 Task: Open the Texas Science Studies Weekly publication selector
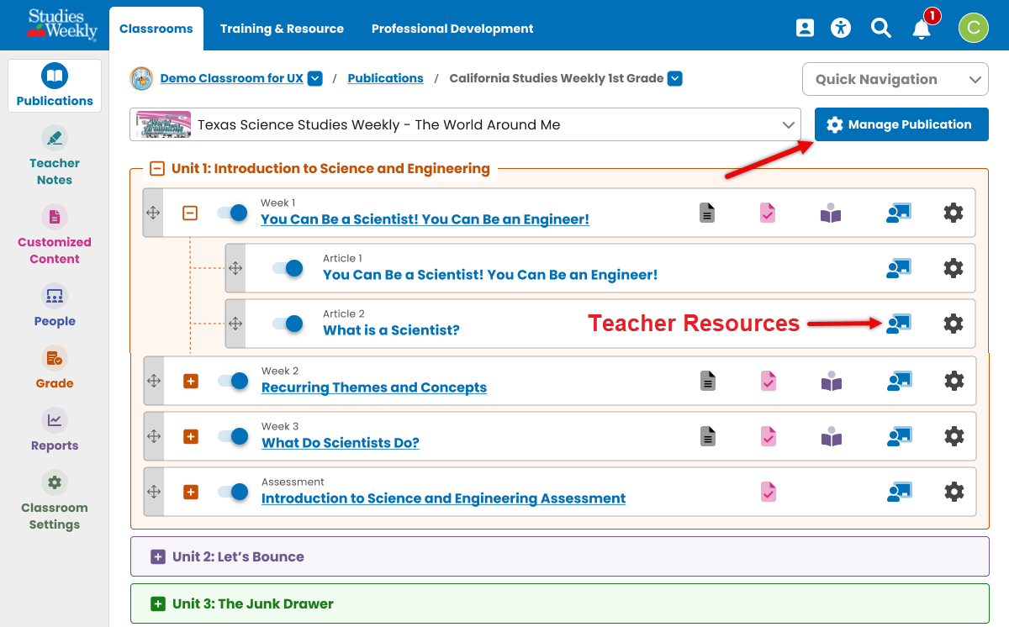coord(466,124)
